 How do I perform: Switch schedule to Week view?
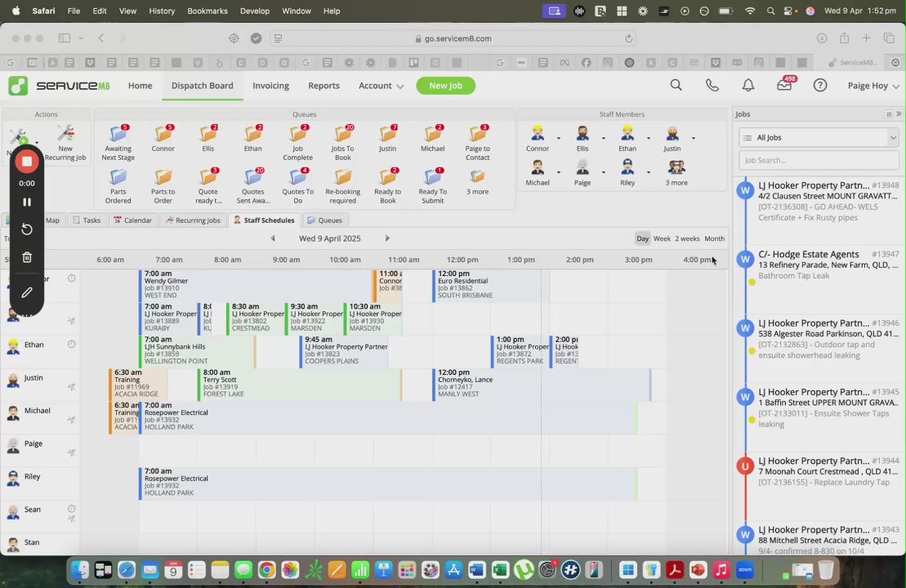pyautogui.click(x=662, y=238)
